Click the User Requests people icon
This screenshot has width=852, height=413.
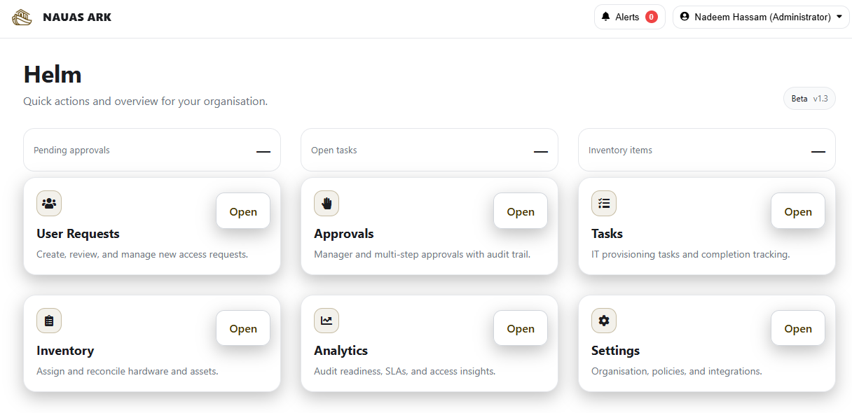tap(49, 204)
